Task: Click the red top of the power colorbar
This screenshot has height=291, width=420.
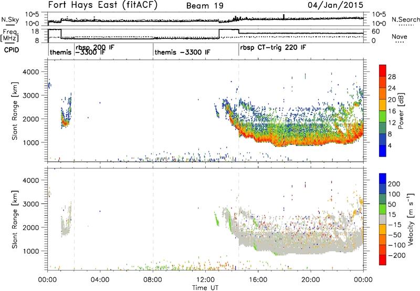Action: [383, 70]
